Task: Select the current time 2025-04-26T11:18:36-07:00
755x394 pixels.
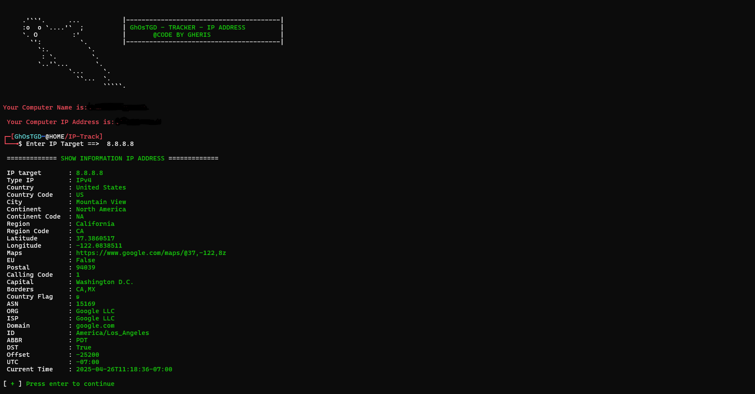Action: click(124, 369)
